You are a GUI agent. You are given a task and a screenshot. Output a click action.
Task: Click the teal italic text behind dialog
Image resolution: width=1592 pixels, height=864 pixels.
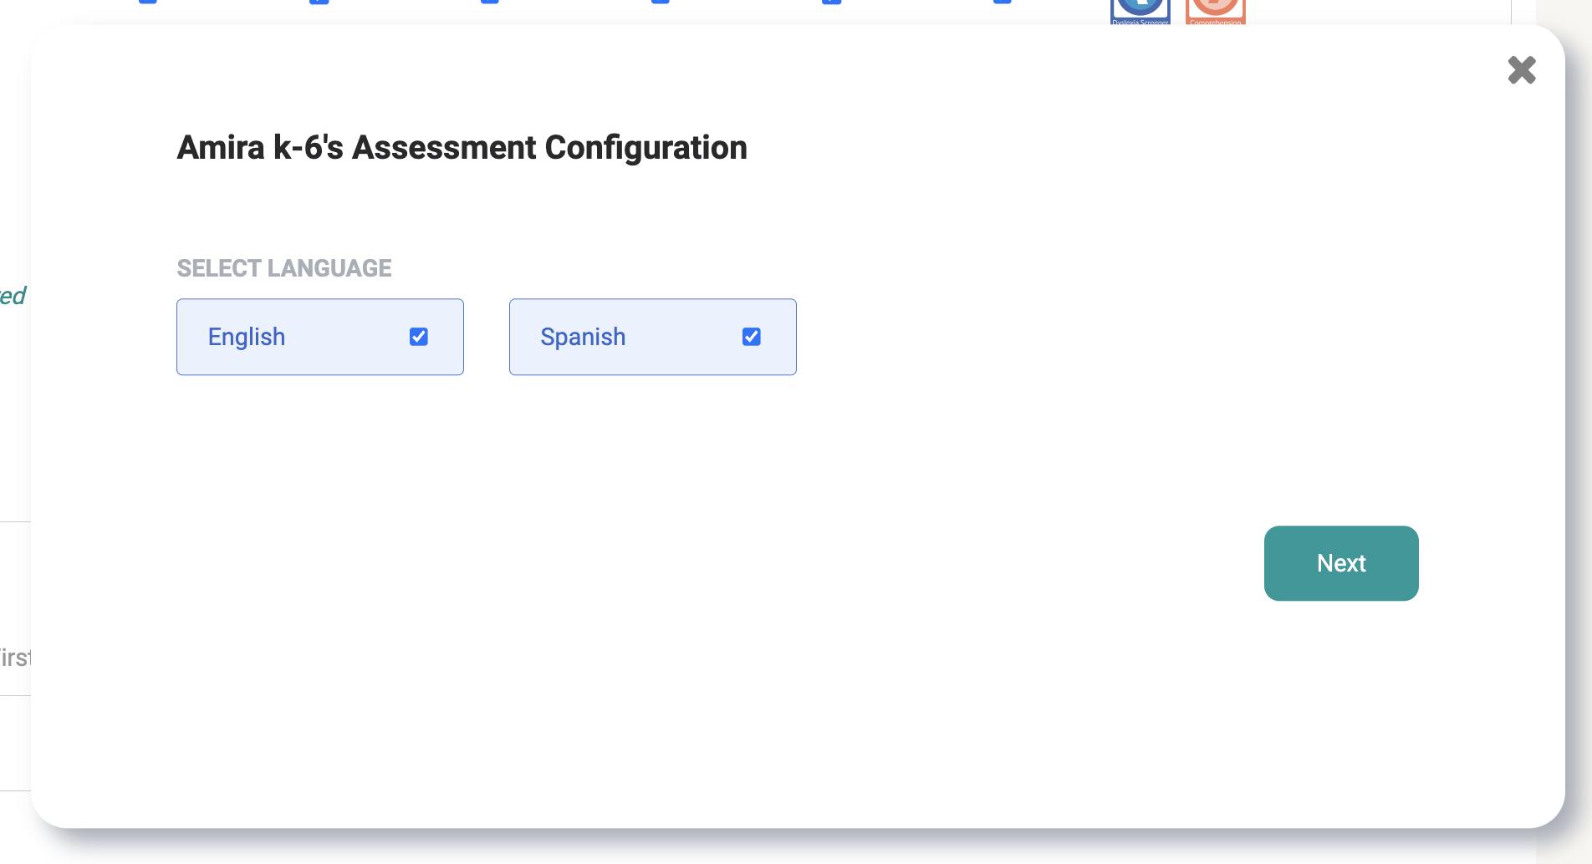pos(13,296)
